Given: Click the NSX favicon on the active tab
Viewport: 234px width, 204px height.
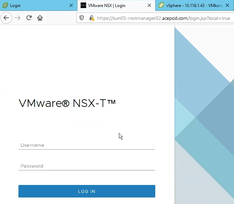Looking at the screenshot, I should coord(83,5).
